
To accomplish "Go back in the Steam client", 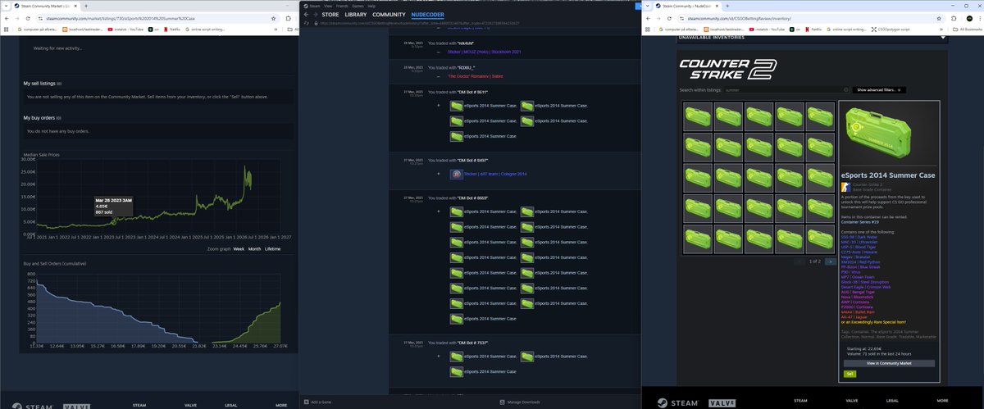I will pyautogui.click(x=307, y=14).
